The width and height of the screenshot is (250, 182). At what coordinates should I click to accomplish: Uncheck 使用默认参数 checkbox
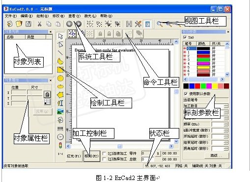[x=186, y=94]
